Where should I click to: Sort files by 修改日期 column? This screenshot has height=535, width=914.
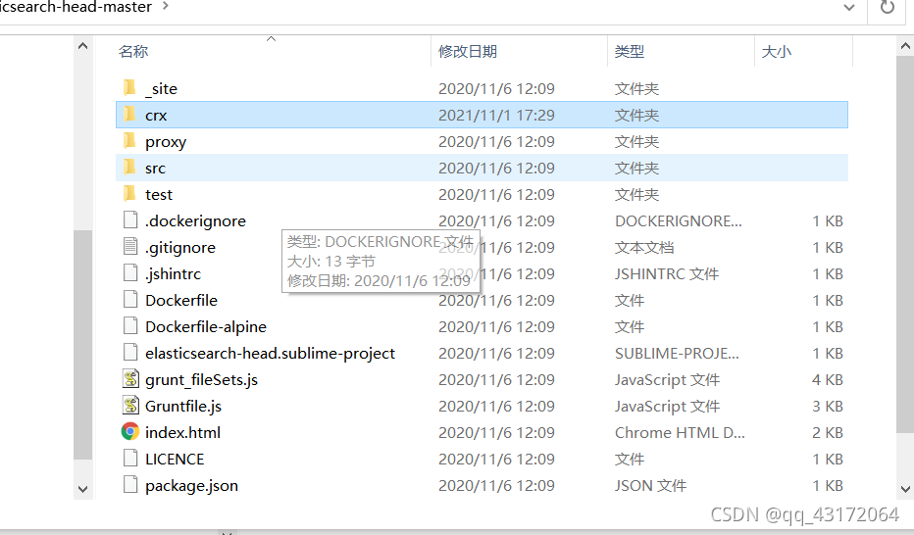pos(468,51)
